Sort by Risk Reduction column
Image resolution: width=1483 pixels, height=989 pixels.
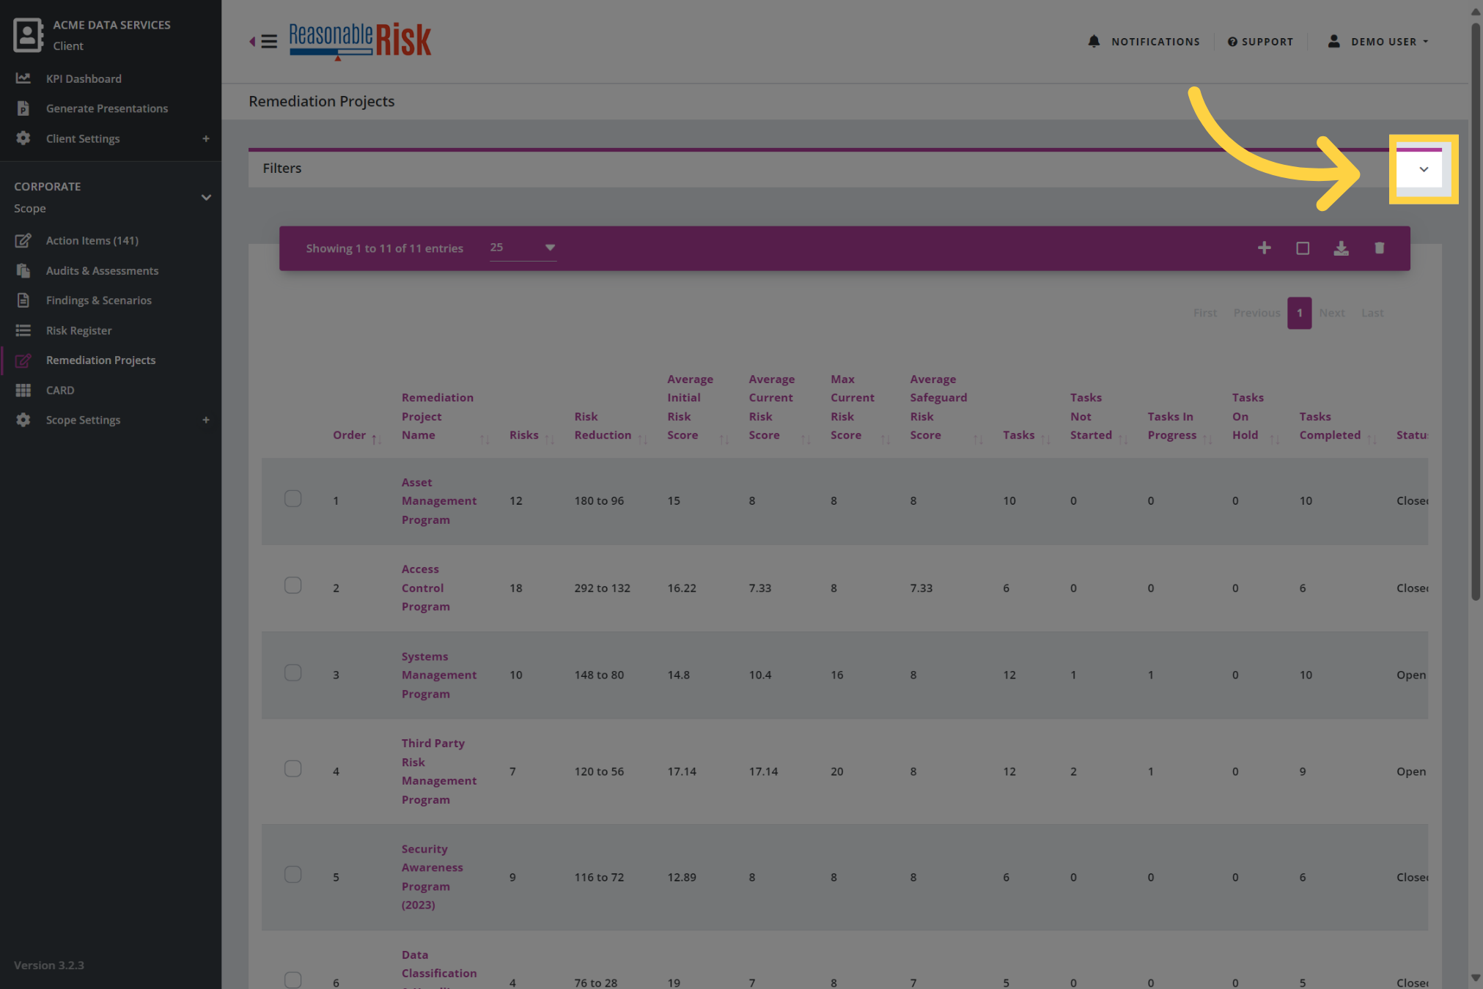tap(610, 426)
